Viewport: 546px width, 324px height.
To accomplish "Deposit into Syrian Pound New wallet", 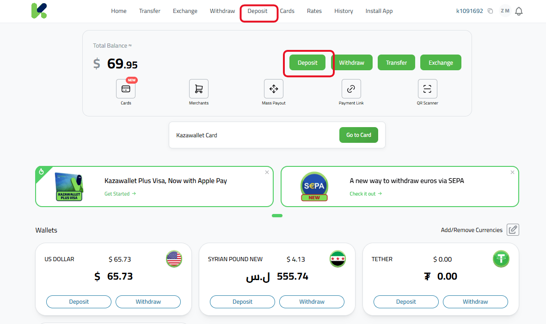I will [x=242, y=302].
